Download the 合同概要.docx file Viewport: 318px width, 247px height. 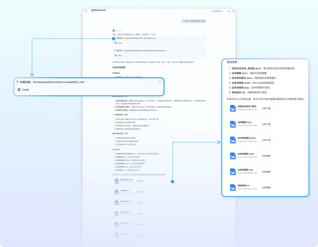tap(266, 124)
